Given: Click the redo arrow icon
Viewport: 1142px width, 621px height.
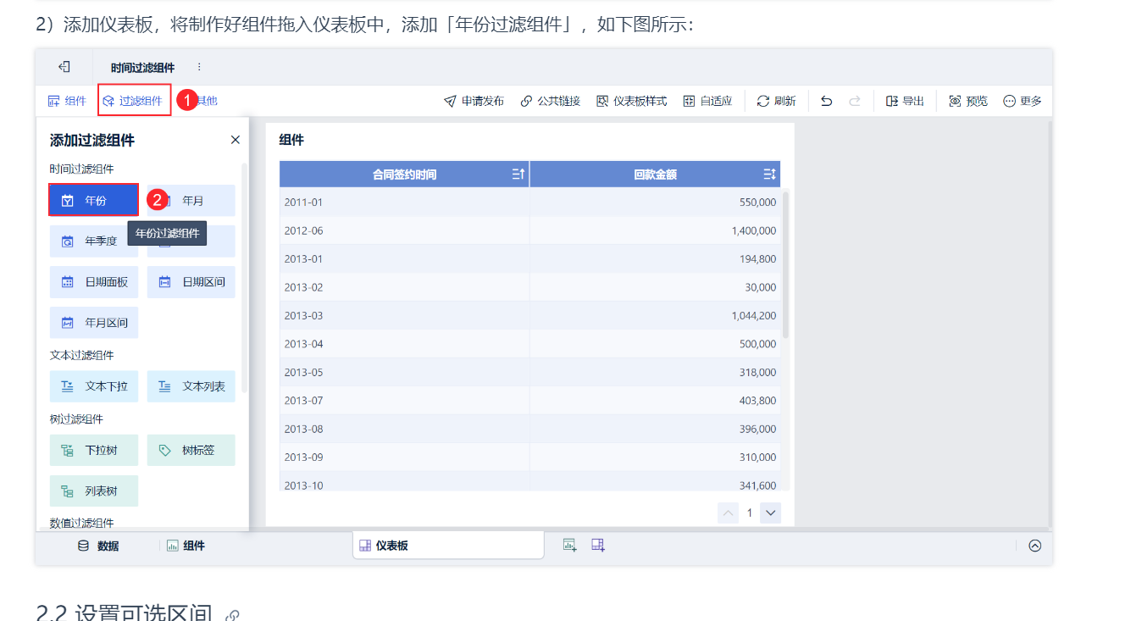Looking at the screenshot, I should click(855, 101).
